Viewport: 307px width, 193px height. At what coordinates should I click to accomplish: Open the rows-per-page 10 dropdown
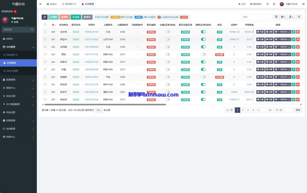99,110
